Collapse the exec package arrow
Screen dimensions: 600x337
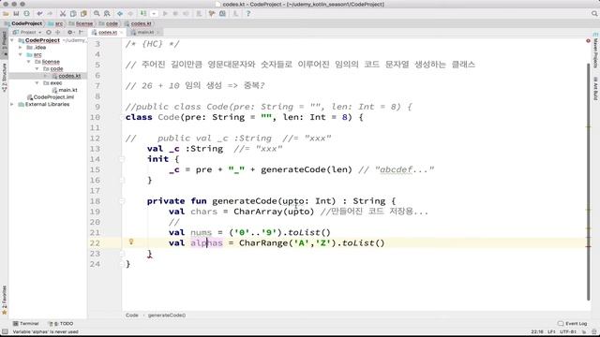point(37,83)
